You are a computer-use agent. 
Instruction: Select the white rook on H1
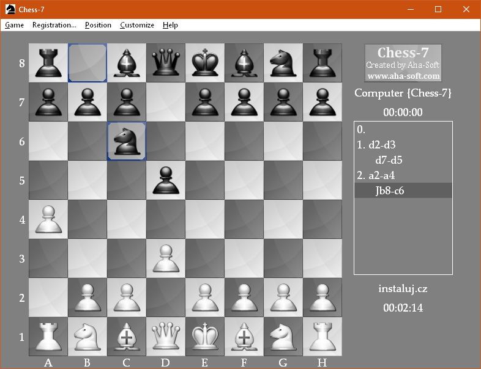(x=323, y=337)
